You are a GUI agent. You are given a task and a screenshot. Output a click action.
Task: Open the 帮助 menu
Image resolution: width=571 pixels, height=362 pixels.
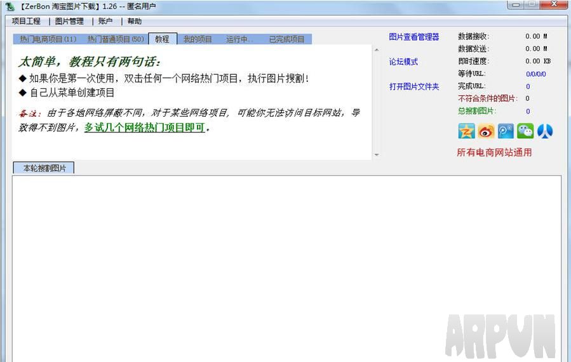[135, 21]
